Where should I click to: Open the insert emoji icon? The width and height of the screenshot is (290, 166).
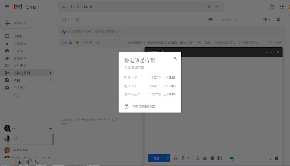point(198,158)
